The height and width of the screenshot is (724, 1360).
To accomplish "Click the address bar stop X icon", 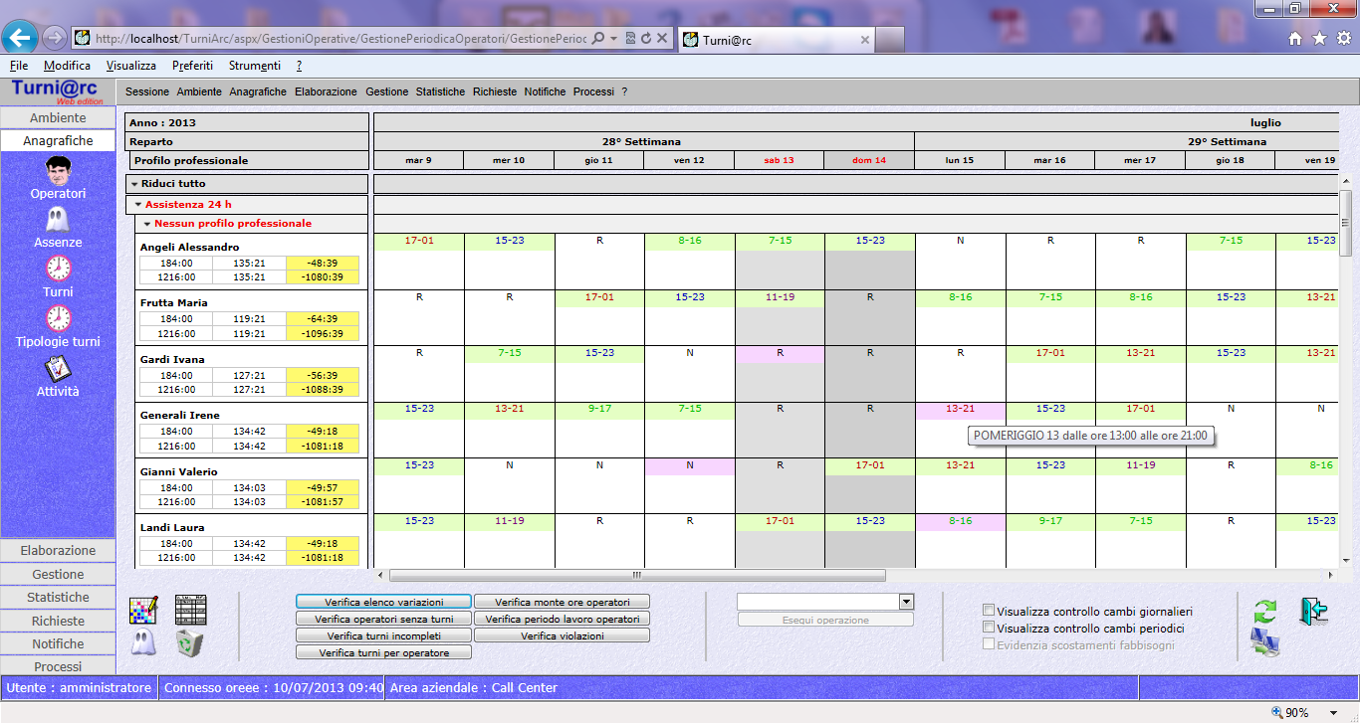I will pyautogui.click(x=662, y=38).
